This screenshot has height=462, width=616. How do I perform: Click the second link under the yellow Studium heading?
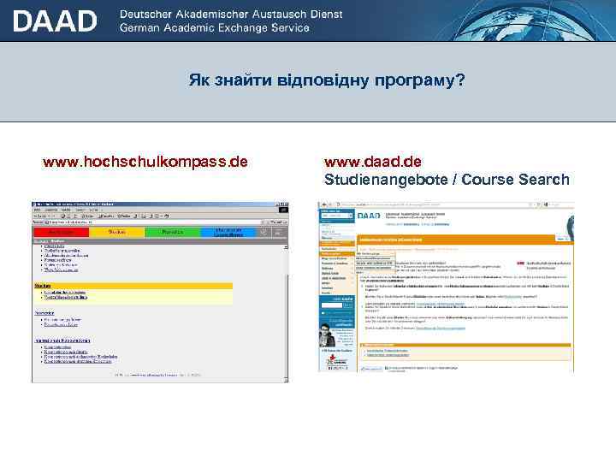[66, 298]
